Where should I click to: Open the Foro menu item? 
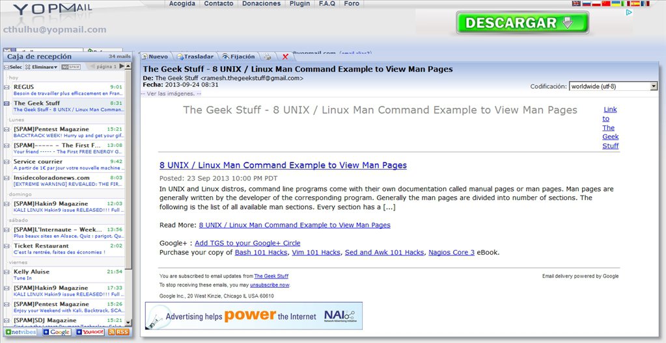coord(352,4)
